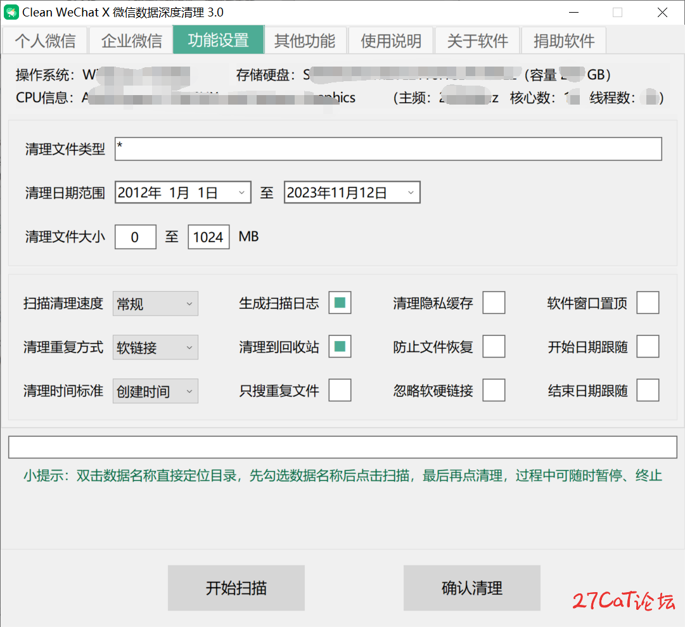Uncheck 清理到回收站 option

tap(340, 347)
